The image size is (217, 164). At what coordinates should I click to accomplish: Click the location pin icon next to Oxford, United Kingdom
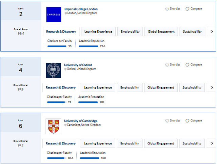click(65, 69)
